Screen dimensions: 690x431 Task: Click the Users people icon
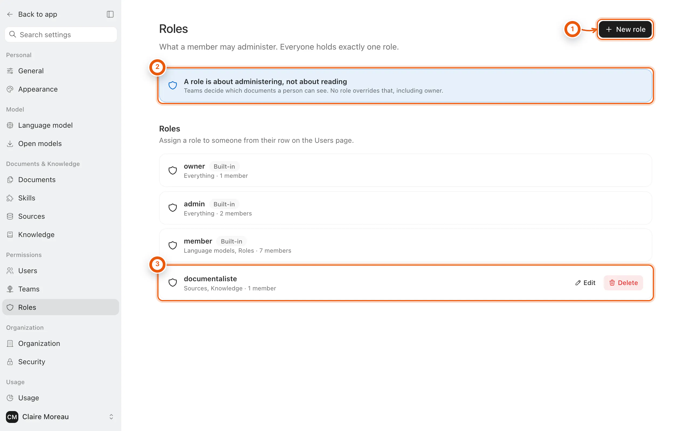click(x=10, y=271)
